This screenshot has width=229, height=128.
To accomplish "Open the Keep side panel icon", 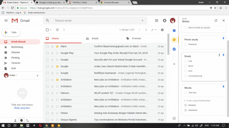I will tap(174, 40).
